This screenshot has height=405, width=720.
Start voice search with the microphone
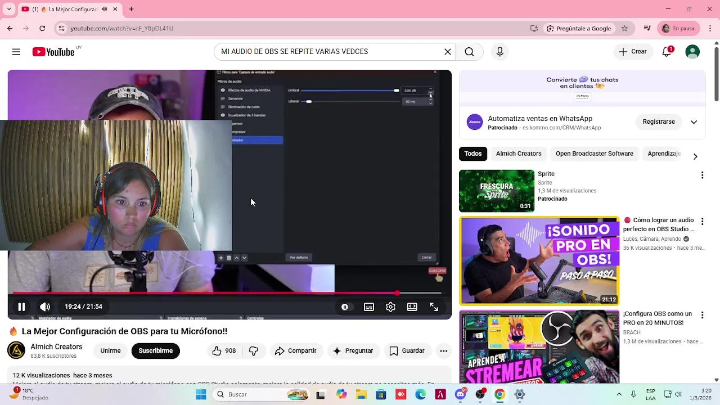coord(499,52)
